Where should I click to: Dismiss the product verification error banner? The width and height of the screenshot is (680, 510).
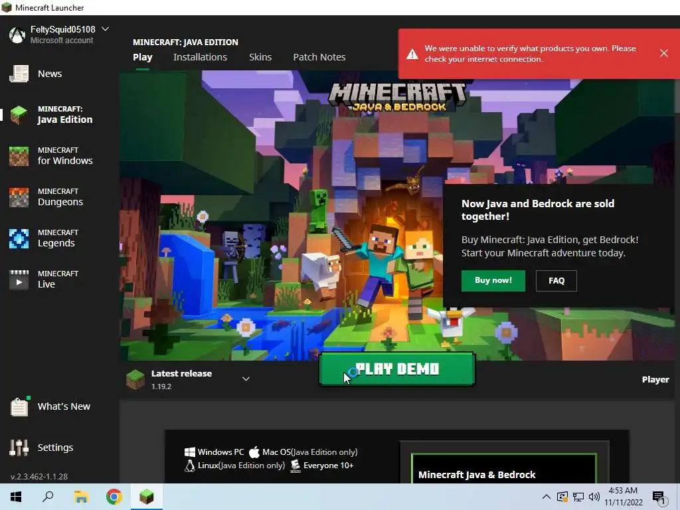[664, 53]
